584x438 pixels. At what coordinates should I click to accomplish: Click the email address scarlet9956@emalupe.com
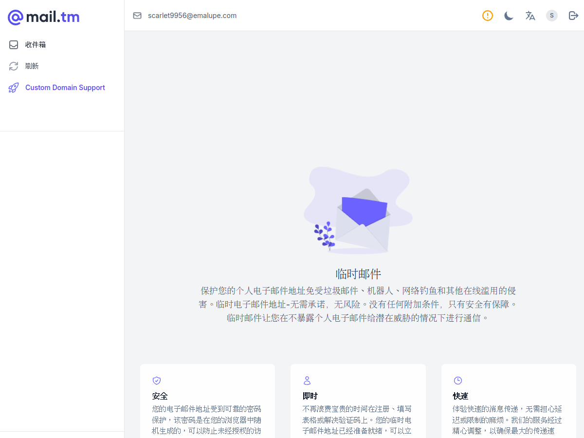[x=192, y=16]
